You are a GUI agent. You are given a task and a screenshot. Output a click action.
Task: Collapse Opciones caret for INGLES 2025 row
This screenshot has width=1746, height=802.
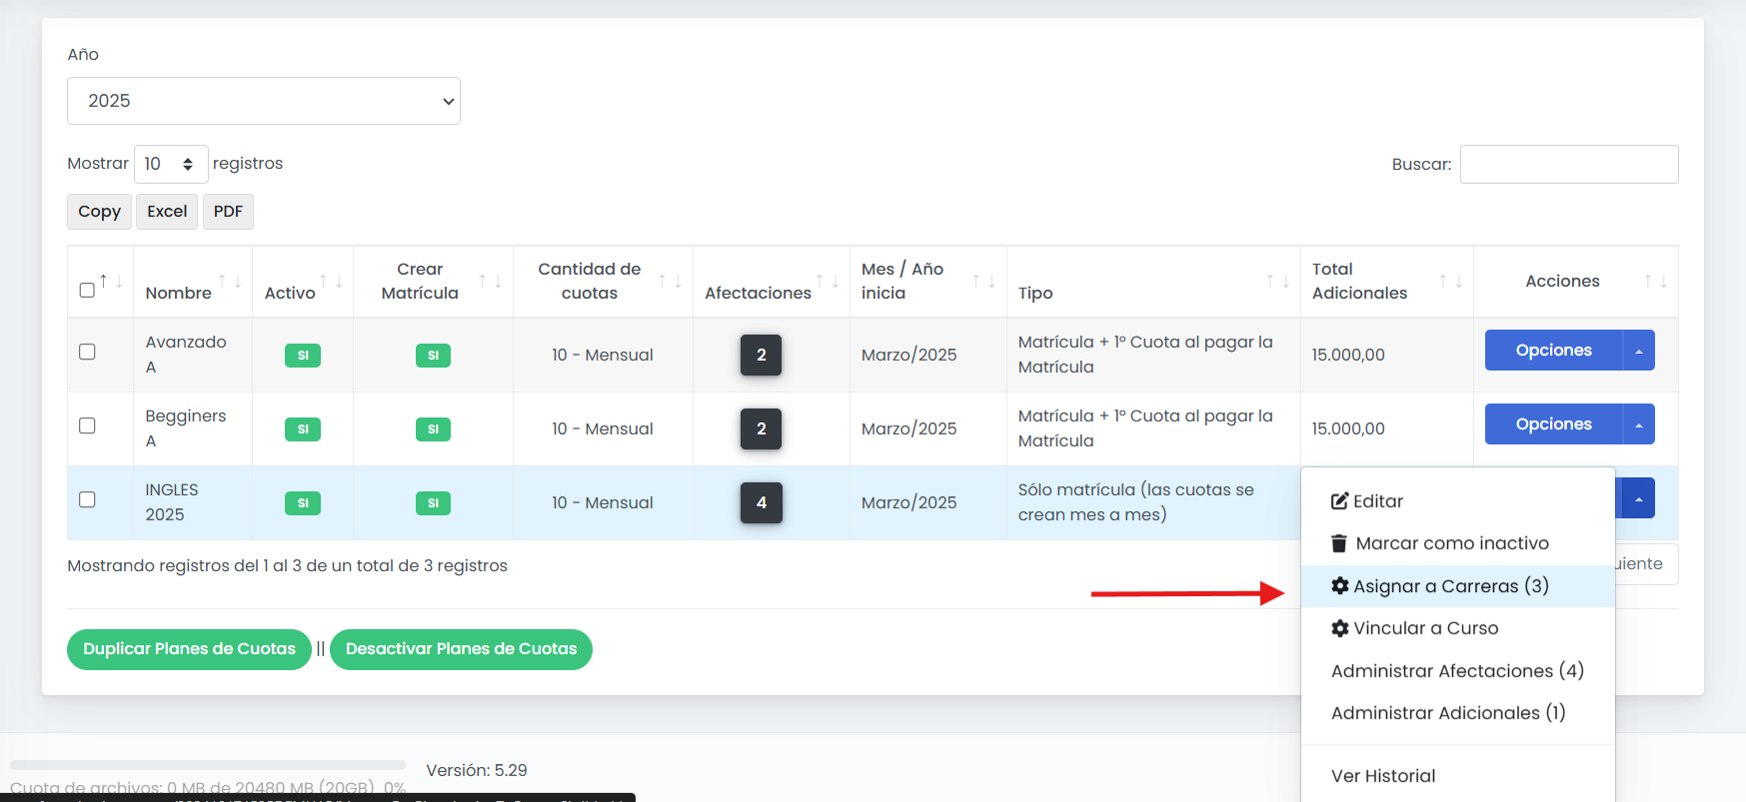pos(1638,498)
